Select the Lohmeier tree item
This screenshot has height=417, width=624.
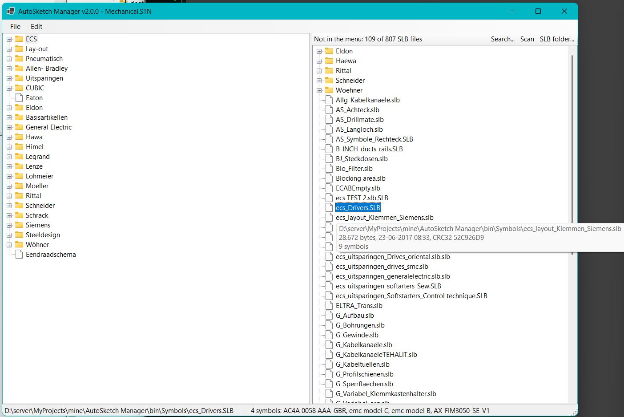pos(40,176)
